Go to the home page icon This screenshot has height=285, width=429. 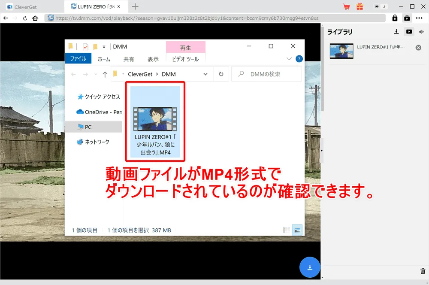pos(35,18)
